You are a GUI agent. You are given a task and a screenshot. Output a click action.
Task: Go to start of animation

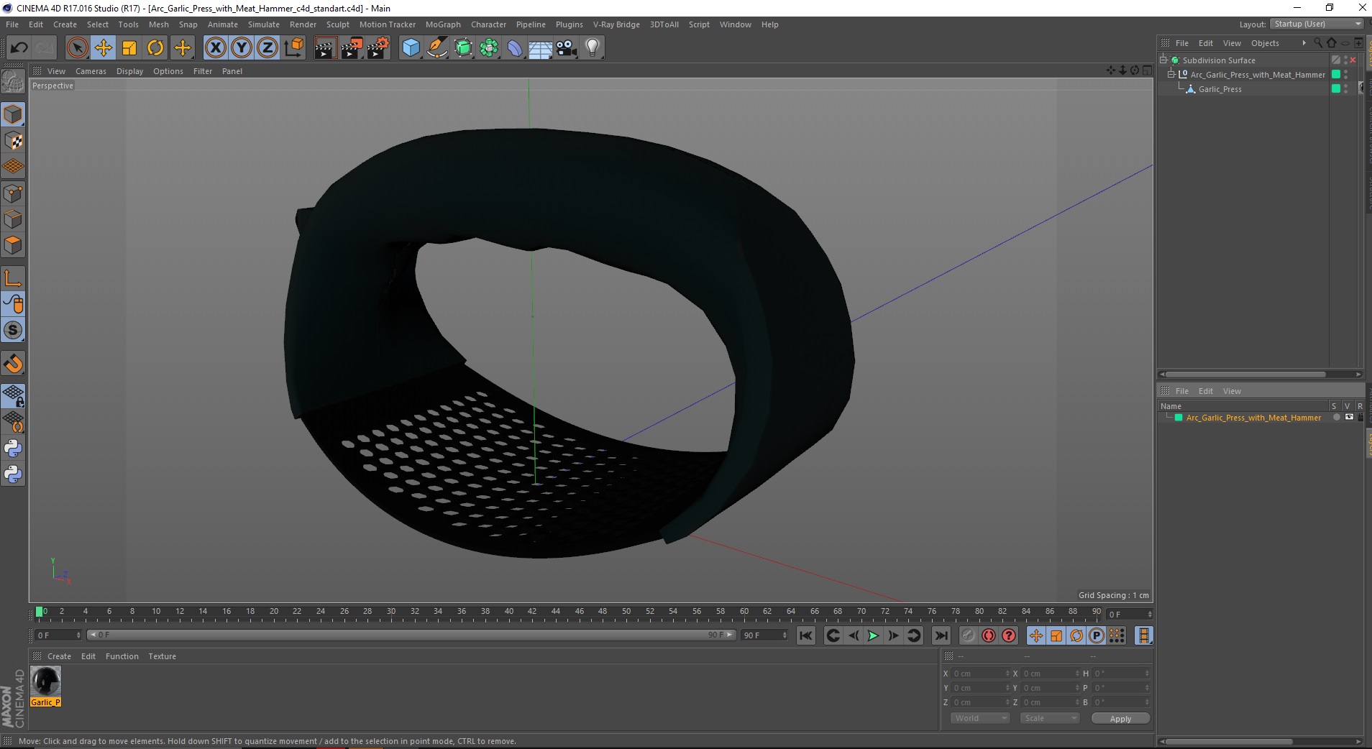tap(806, 635)
